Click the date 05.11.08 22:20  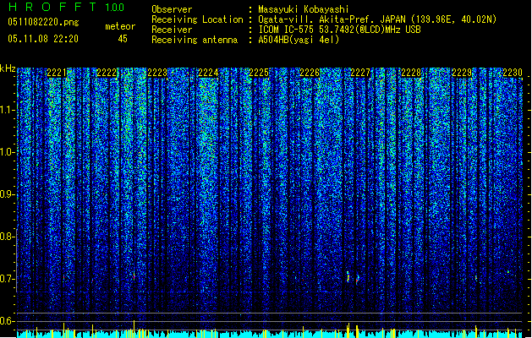43,39
